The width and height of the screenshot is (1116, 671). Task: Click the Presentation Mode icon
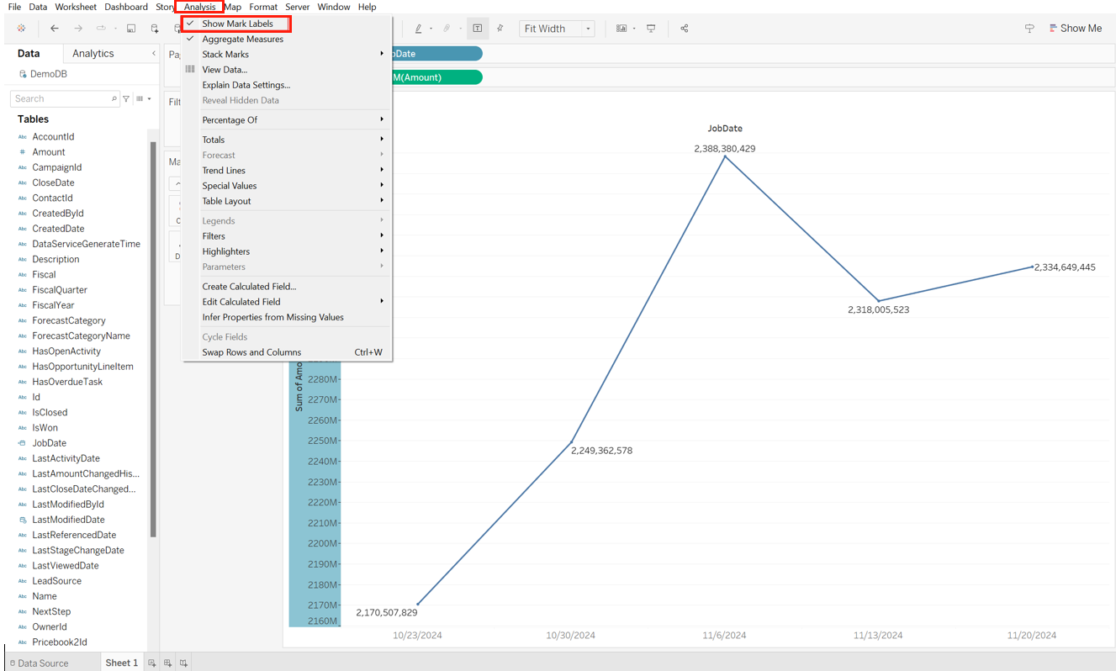tap(651, 28)
